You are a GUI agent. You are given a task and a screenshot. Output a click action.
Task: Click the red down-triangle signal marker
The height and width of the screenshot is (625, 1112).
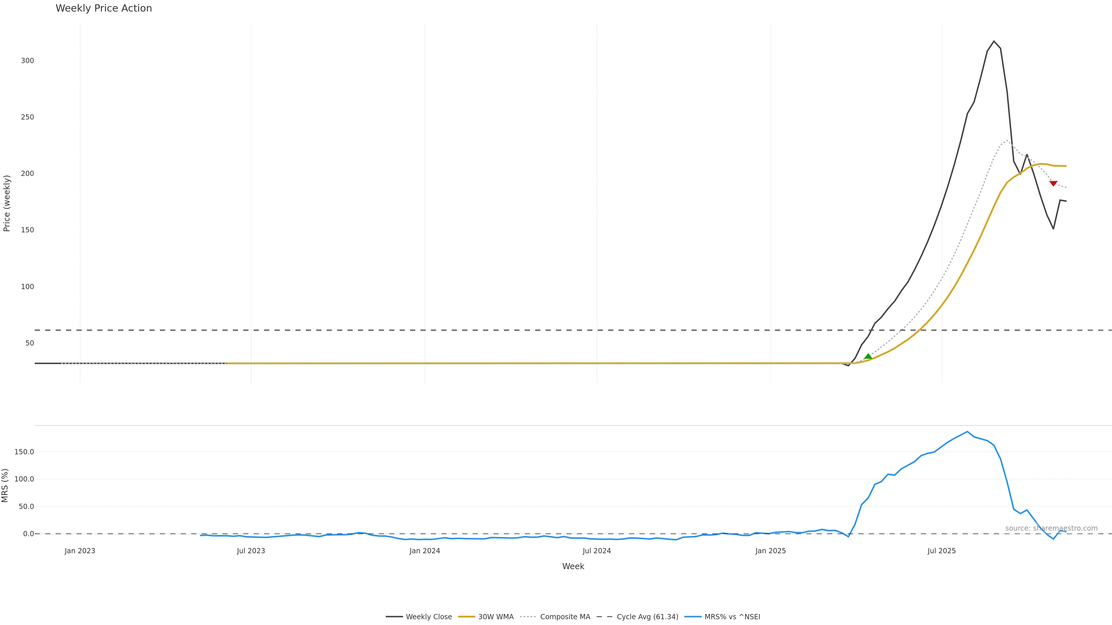1053,183
